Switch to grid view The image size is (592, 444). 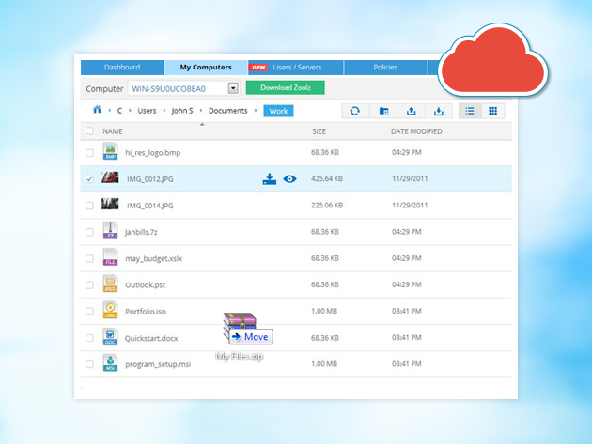point(492,111)
